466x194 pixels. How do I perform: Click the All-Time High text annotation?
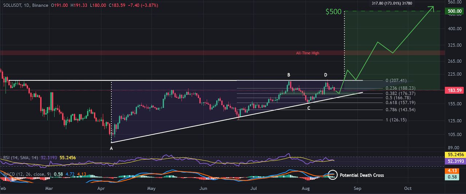(x=308, y=53)
